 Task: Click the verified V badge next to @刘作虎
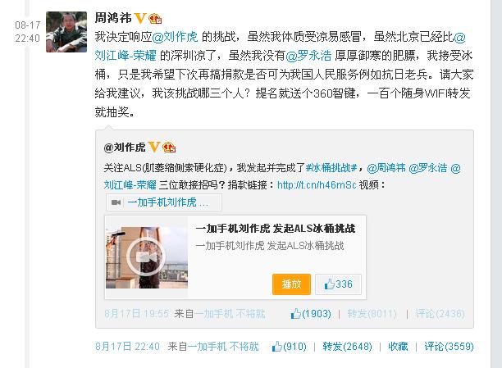pos(153,148)
